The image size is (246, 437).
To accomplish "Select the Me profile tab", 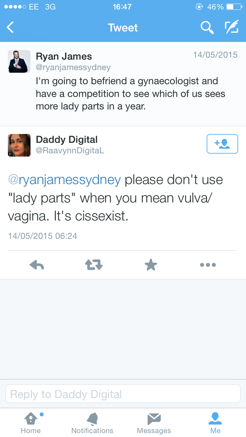I will tap(215, 423).
